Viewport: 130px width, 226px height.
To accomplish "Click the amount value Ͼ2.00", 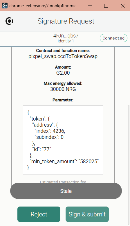I will [63, 73].
